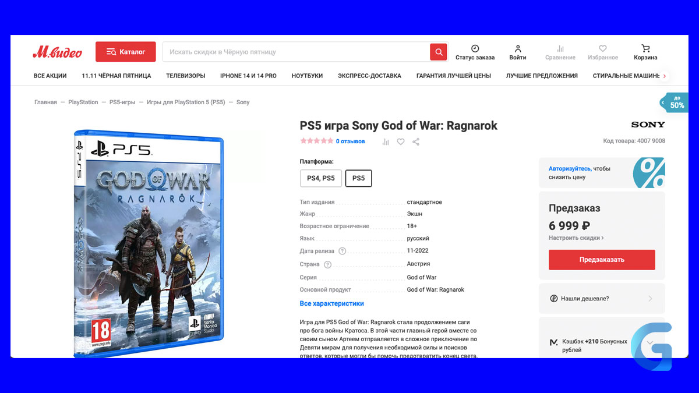
Task: Click the Войти profile icon
Action: pos(518,48)
